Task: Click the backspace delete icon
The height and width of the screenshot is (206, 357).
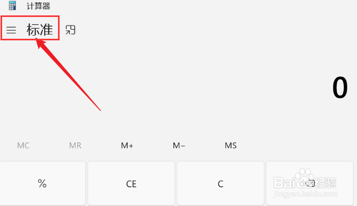Action: click(310, 183)
